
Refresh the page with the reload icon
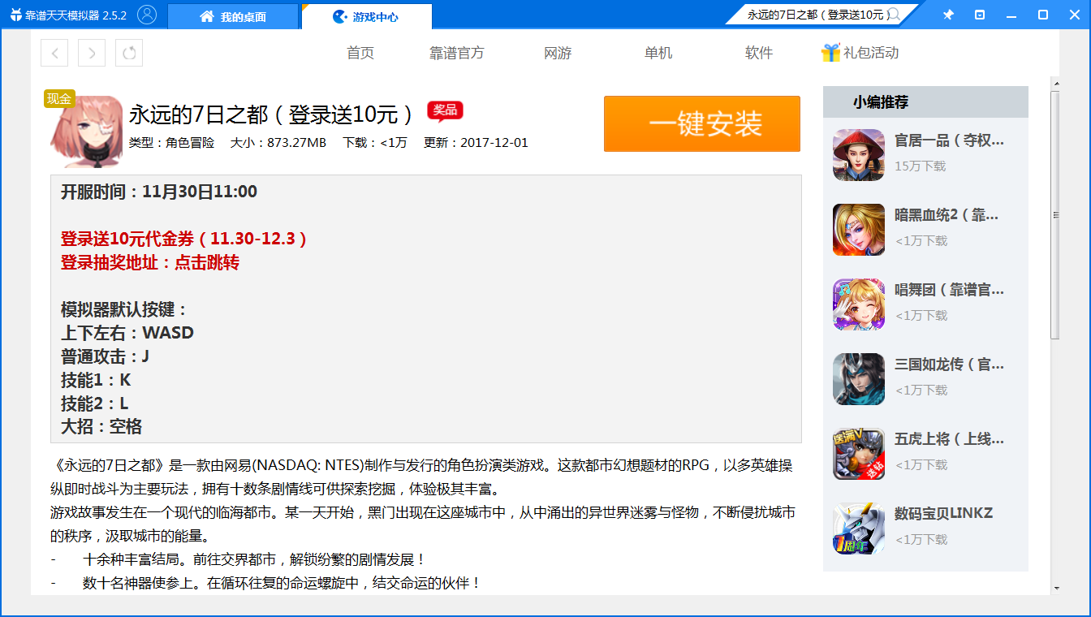click(128, 53)
